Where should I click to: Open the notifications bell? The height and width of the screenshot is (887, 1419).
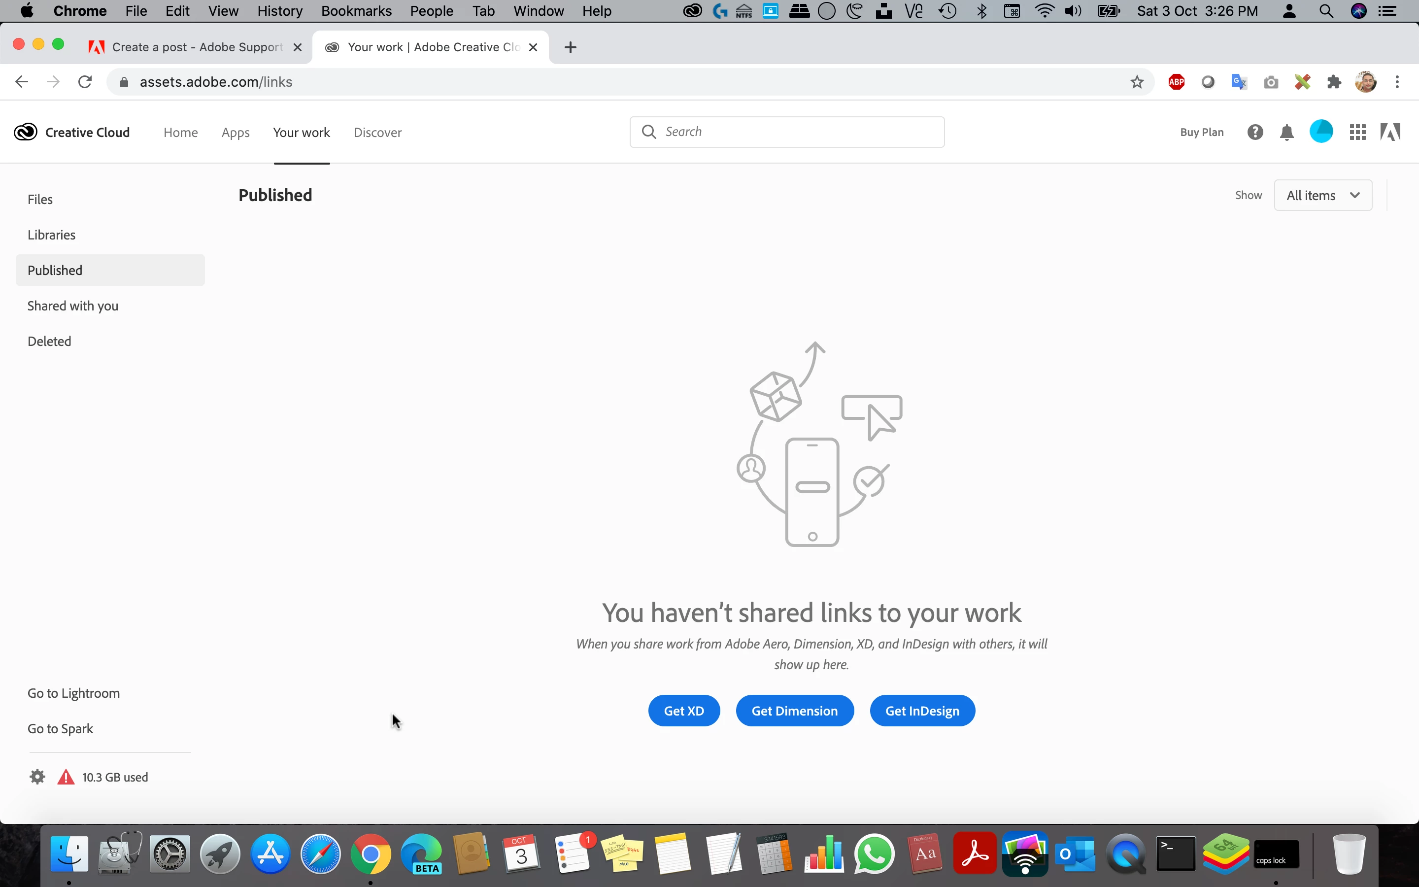[1286, 133]
